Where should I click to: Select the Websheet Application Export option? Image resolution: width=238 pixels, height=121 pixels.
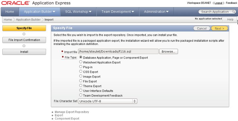click(81, 62)
